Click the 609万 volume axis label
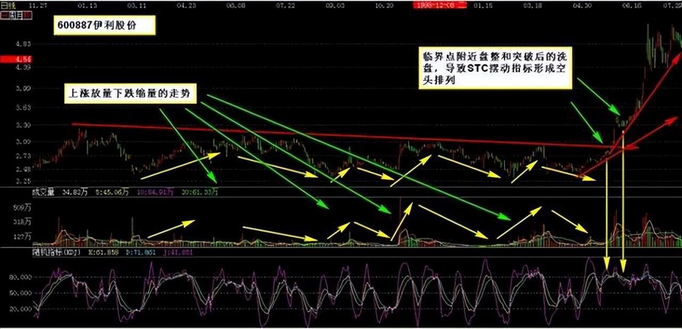The height and width of the screenshot is (329, 682). click(x=22, y=208)
